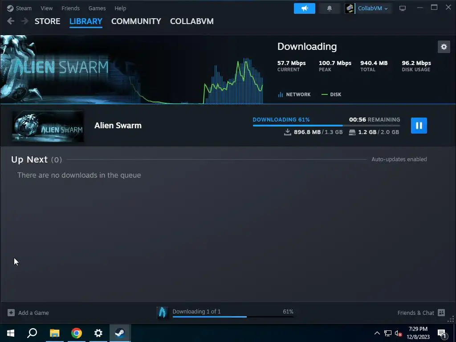Click the muted volume tray icon
The height and width of the screenshot is (342, 456).
point(399,334)
